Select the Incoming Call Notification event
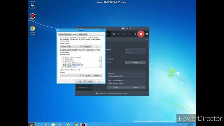Viewport: 224px width, 126px height. click(73, 63)
